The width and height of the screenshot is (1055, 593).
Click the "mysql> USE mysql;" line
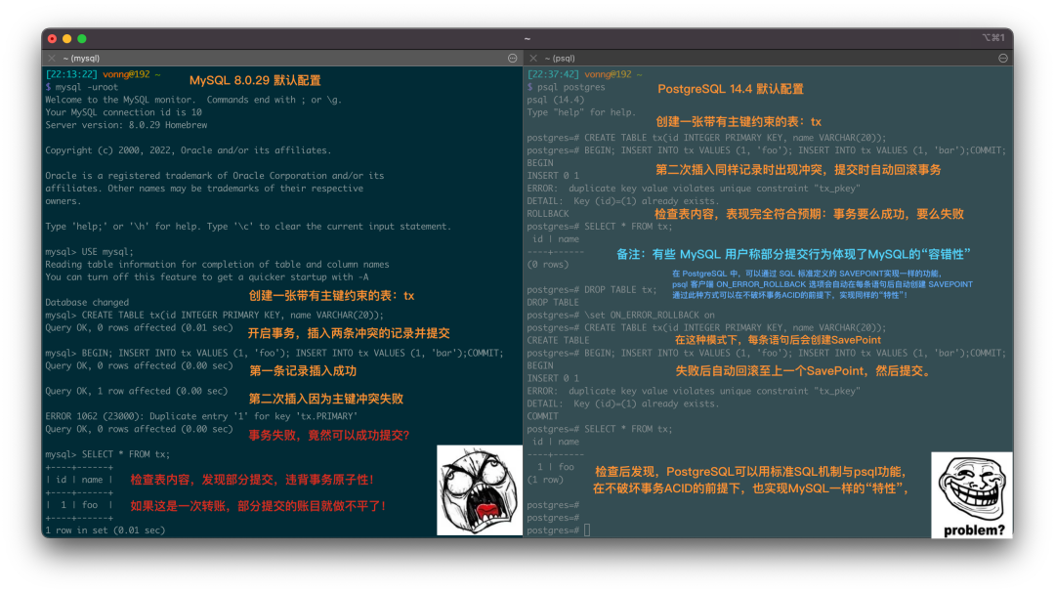click(x=90, y=252)
